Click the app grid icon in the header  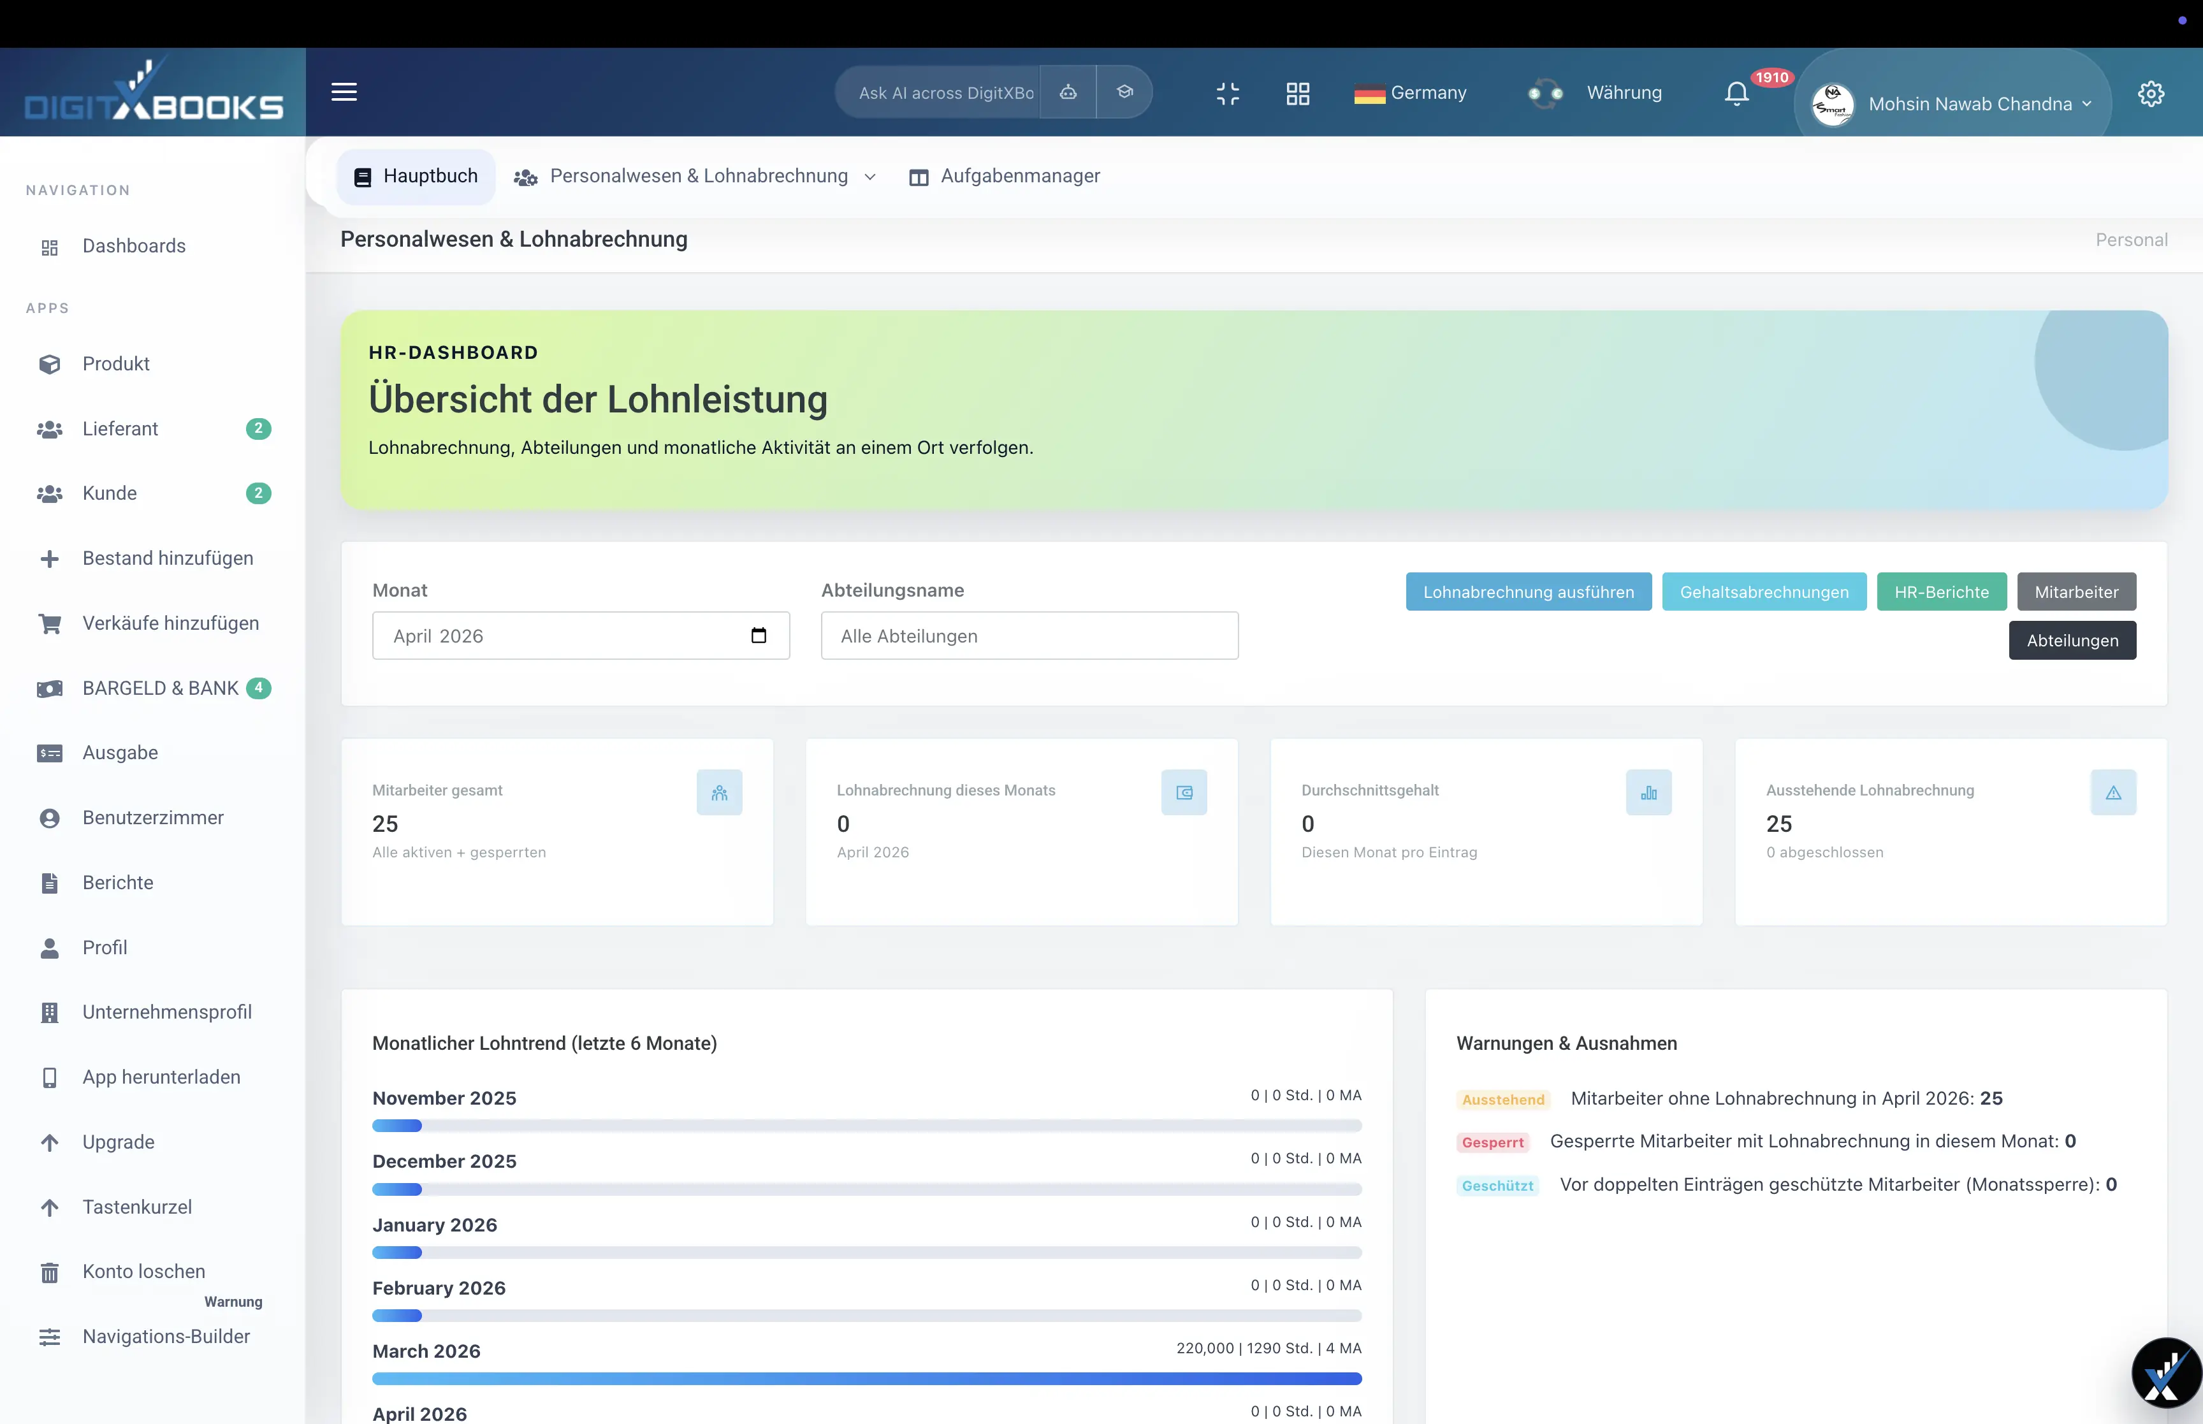[x=1297, y=92]
